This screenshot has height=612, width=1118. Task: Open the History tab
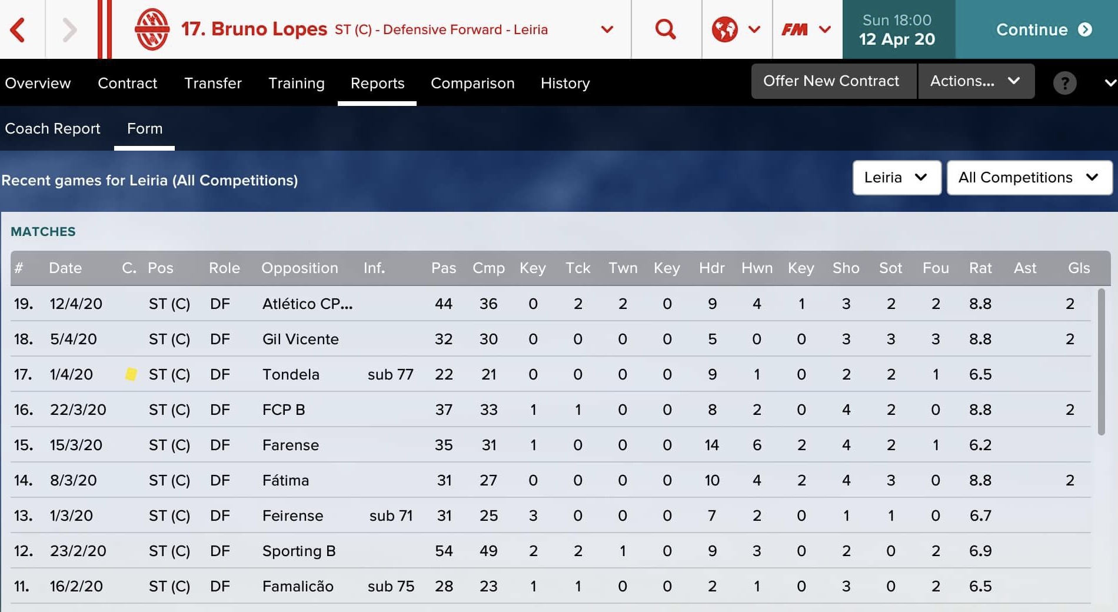(565, 83)
